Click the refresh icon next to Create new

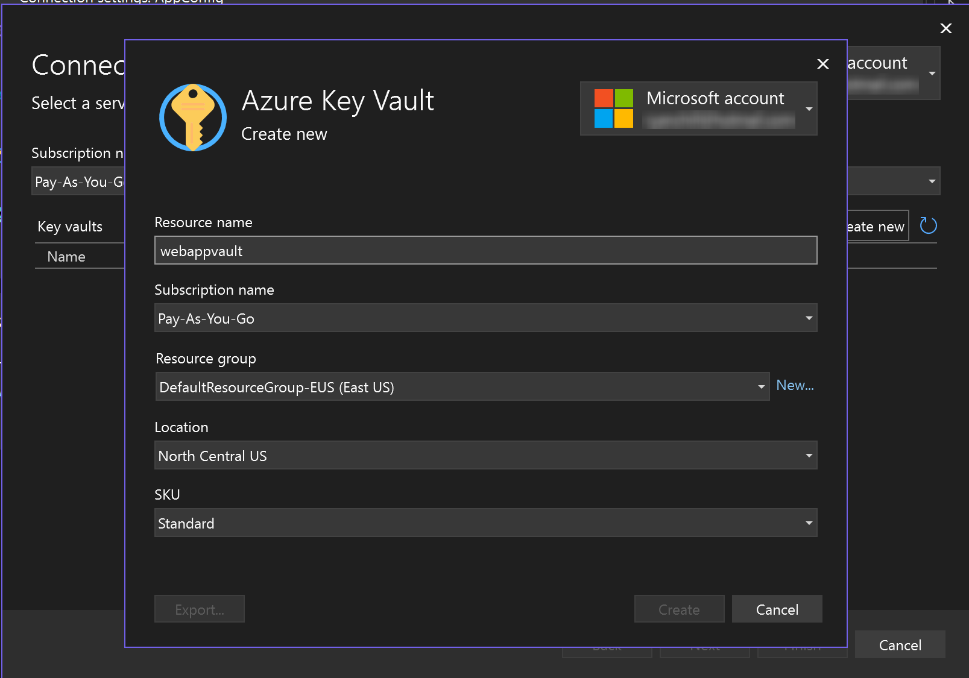point(928,225)
